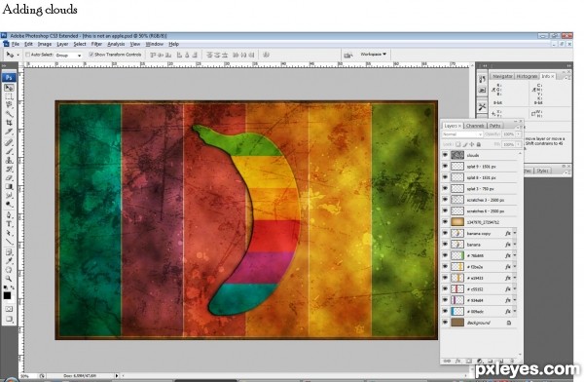Image resolution: width=584 pixels, height=382 pixels.
Task: Select the Notes tool
Action: tap(9, 252)
